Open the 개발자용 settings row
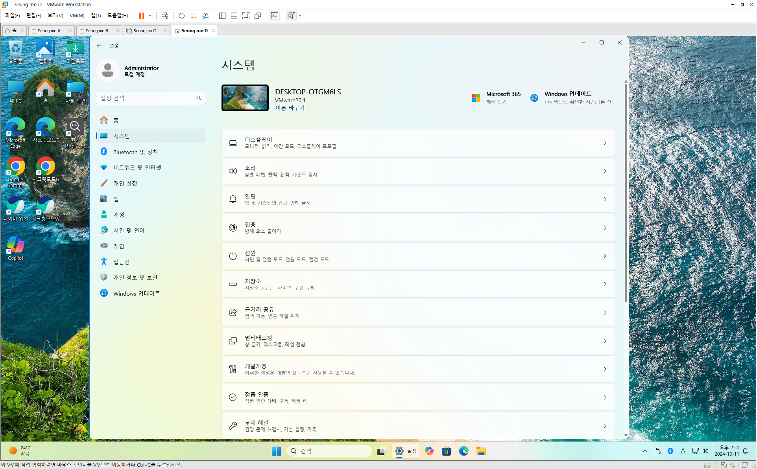The image size is (757, 469). [418, 369]
